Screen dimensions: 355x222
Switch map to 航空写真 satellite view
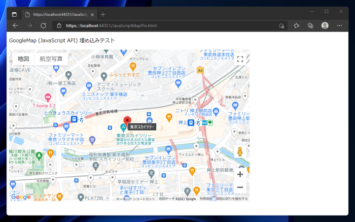click(51, 59)
